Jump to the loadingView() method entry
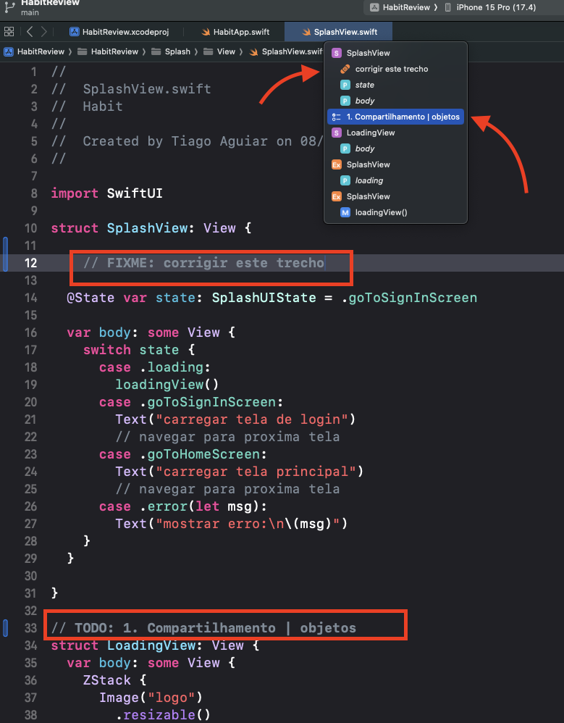Screen dimensions: 564x723 [x=396, y=212]
